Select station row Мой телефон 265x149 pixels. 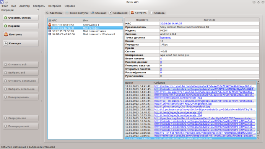click(85, 28)
